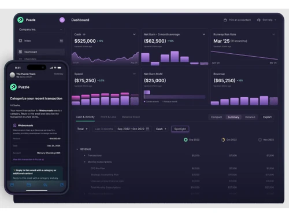Open the Cash basis dropdown
The image size is (289, 217).
[x=161, y=129]
